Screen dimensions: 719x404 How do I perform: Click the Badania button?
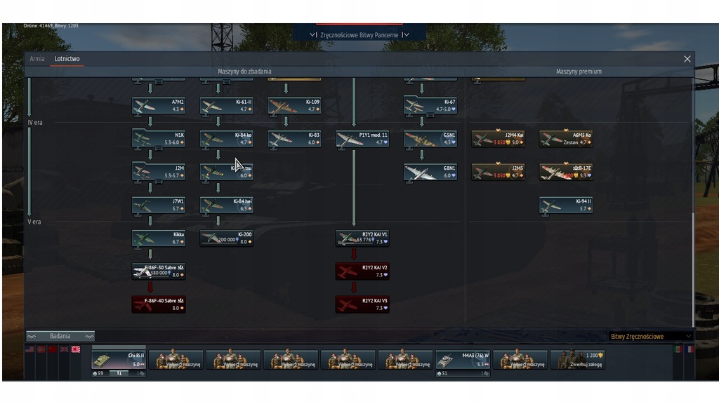pos(60,336)
